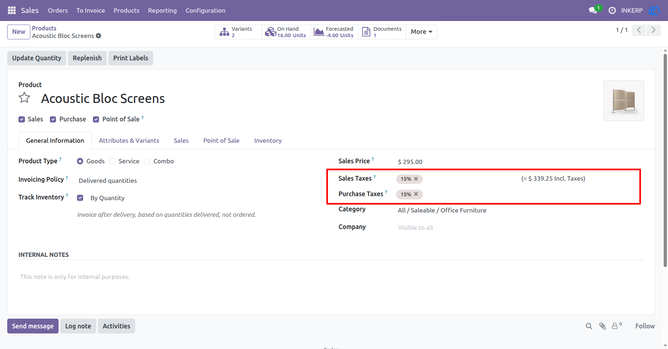Viewport: 668px width, 349px height.
Task: Click the product image thumbnail
Action: [x=624, y=100]
